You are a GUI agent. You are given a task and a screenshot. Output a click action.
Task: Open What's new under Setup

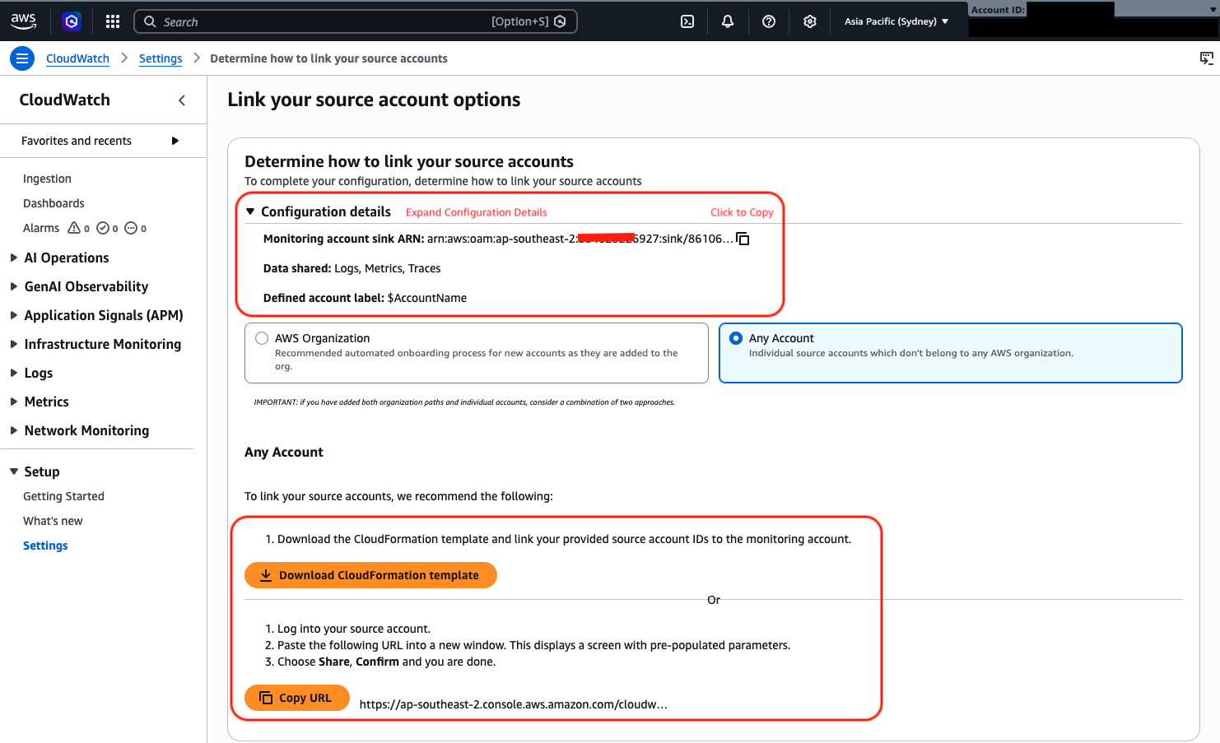53,521
